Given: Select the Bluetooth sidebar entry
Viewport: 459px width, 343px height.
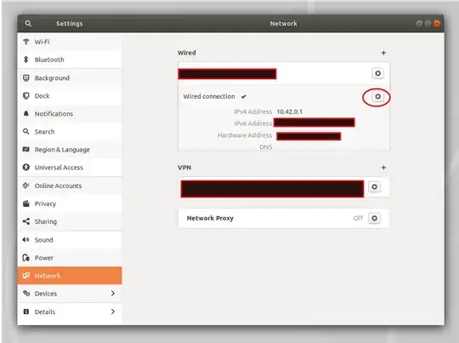Looking at the screenshot, I should [x=70, y=60].
